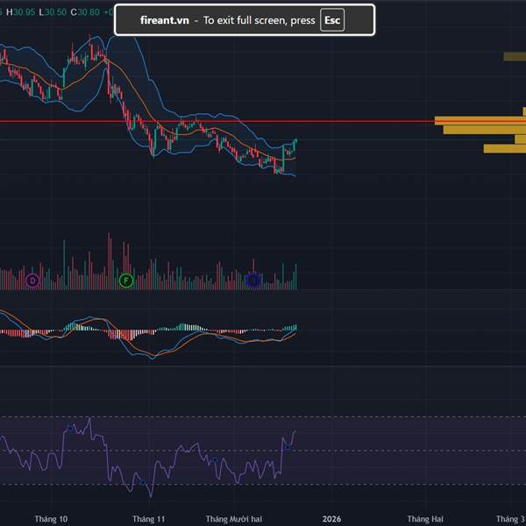Click the green F event marker

point(126,281)
